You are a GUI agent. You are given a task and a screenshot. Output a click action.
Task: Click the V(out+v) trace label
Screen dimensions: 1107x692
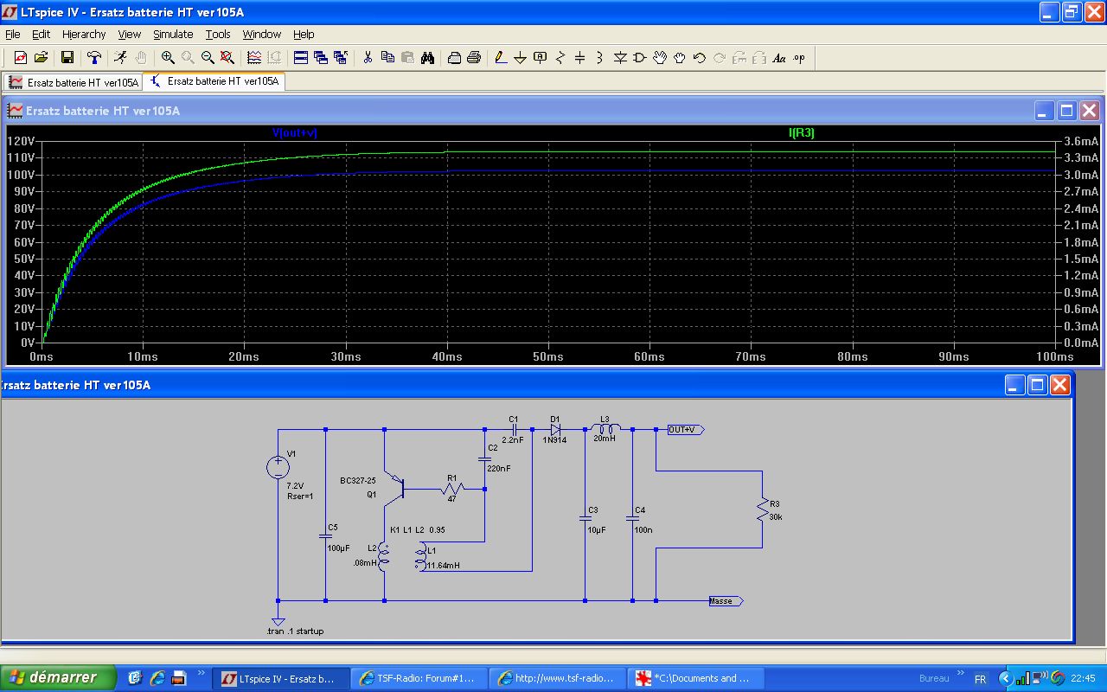[x=295, y=133]
